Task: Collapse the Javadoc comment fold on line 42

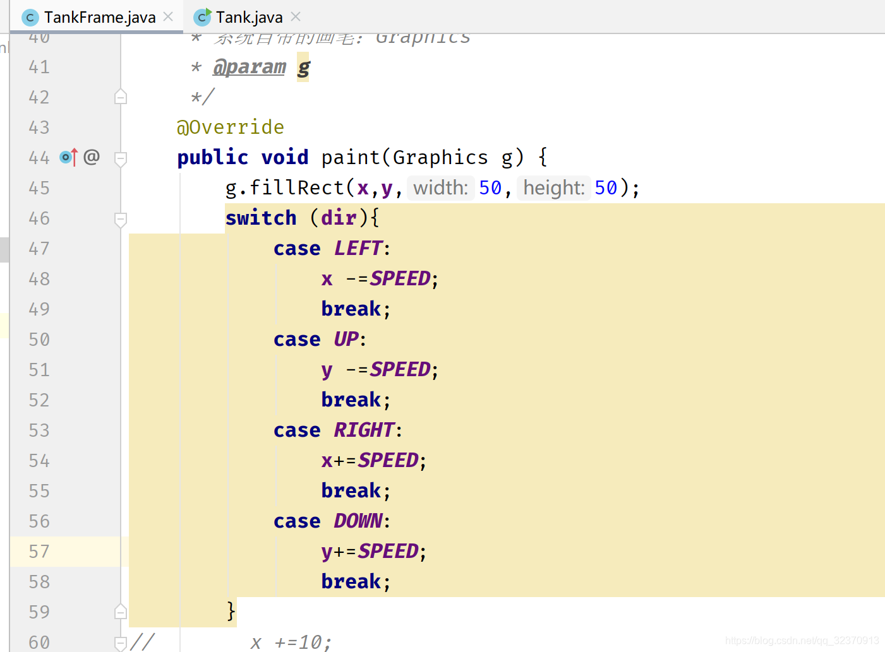Action: click(121, 97)
